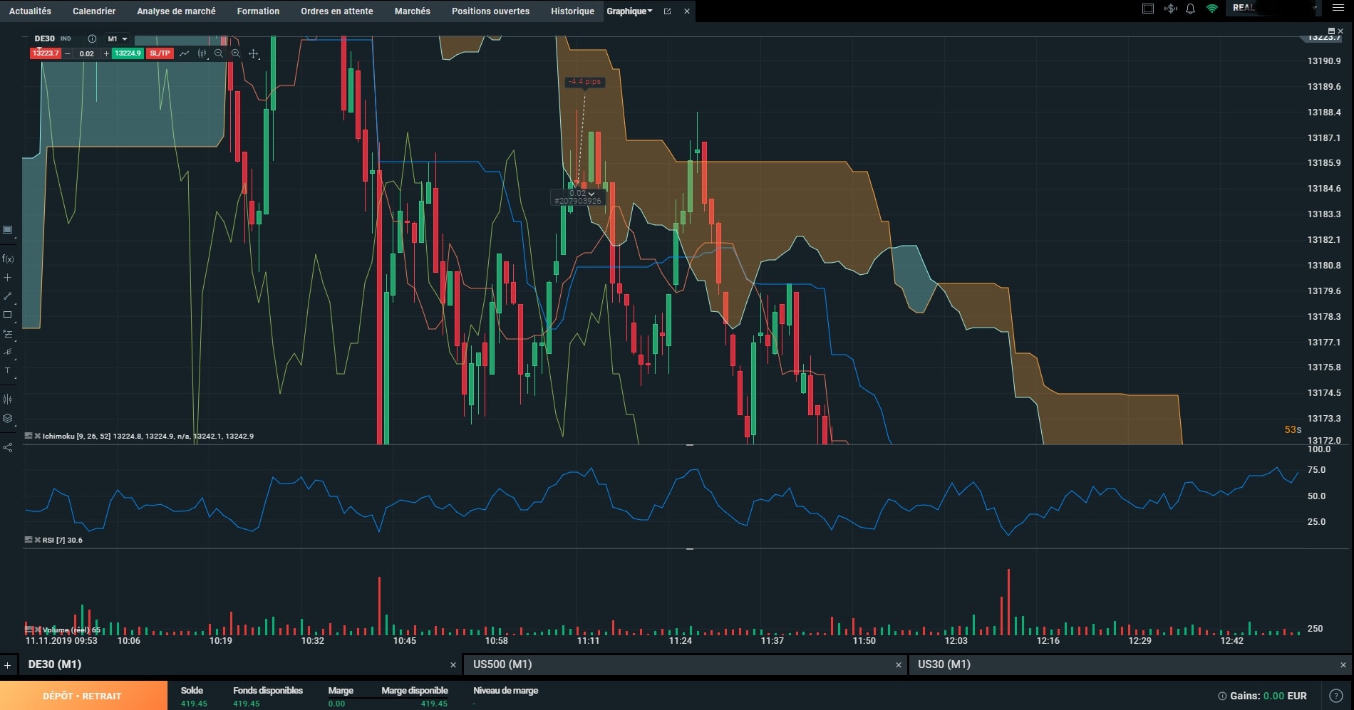Open the chart layout template tool
Screen dimensions: 1354x710
pos(8,230)
